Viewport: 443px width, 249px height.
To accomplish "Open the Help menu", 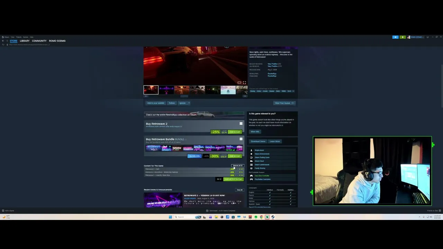I will [x=31, y=37].
